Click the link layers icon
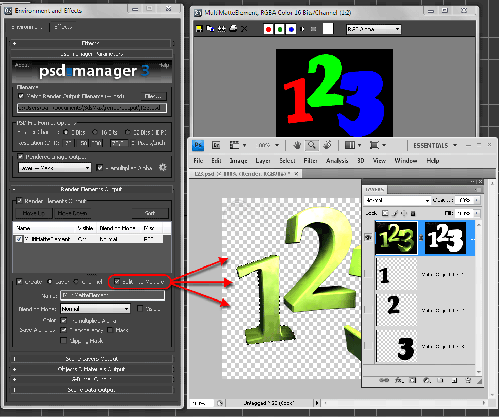Image resolution: width=499 pixels, height=417 pixels. [x=384, y=380]
